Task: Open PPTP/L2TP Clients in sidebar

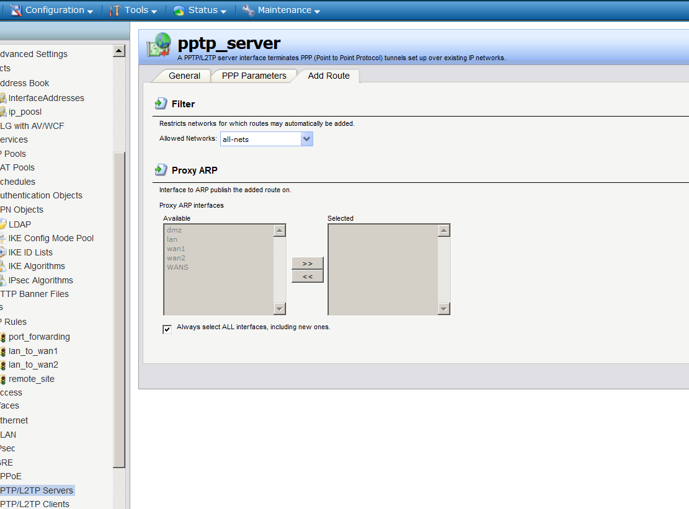Action: click(x=35, y=504)
